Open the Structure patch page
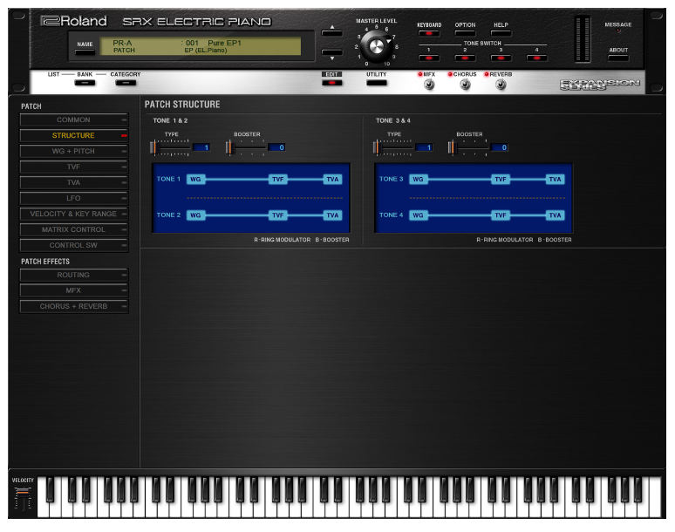675x532 pixels. [x=73, y=135]
